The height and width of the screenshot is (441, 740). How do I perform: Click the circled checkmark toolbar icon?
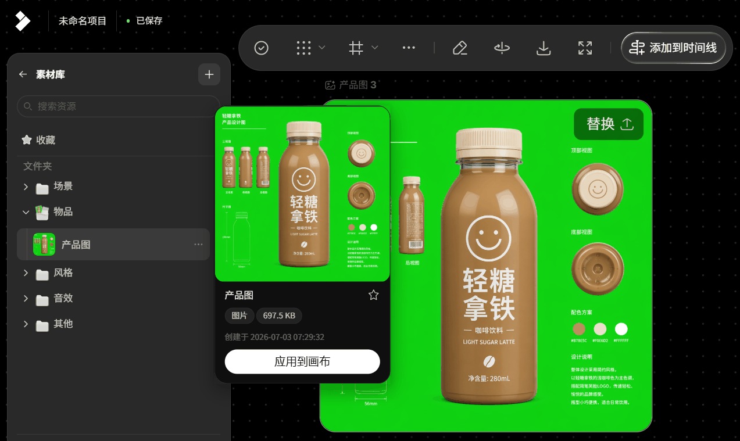click(262, 48)
